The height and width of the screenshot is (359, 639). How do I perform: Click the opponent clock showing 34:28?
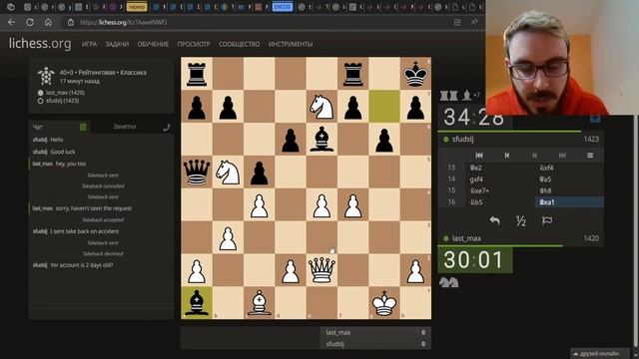(473, 118)
